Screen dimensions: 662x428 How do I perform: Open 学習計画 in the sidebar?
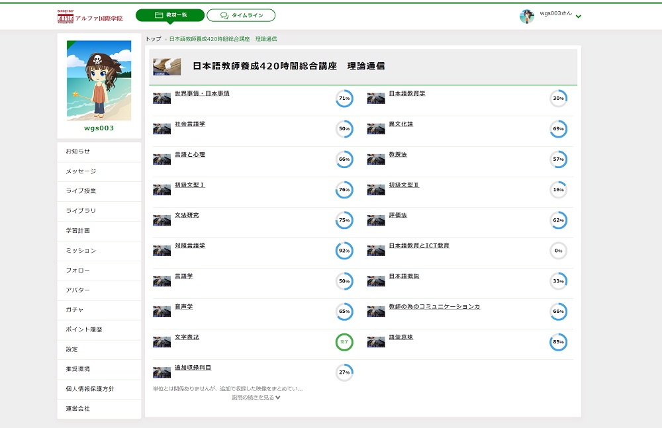(x=99, y=230)
